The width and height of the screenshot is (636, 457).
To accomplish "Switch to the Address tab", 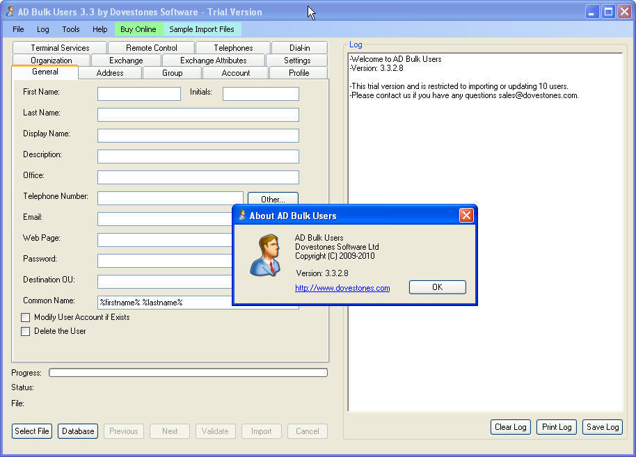I will coord(110,73).
